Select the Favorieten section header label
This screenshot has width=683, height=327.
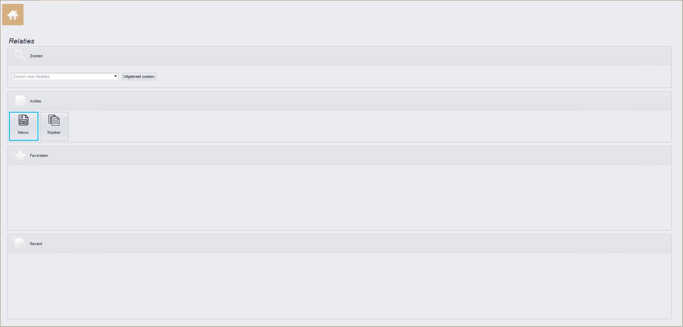coord(39,155)
